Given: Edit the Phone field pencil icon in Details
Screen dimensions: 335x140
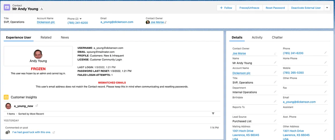Looking at the screenshot, I should click(326, 53).
